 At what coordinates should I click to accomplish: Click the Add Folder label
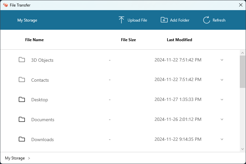[x=180, y=20]
